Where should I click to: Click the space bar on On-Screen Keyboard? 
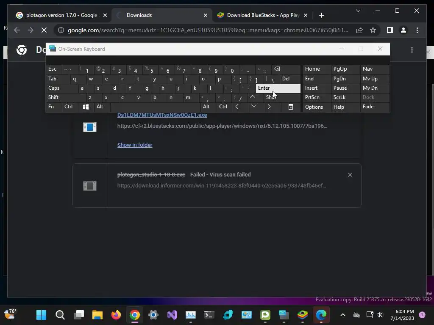pyautogui.click(x=155, y=107)
